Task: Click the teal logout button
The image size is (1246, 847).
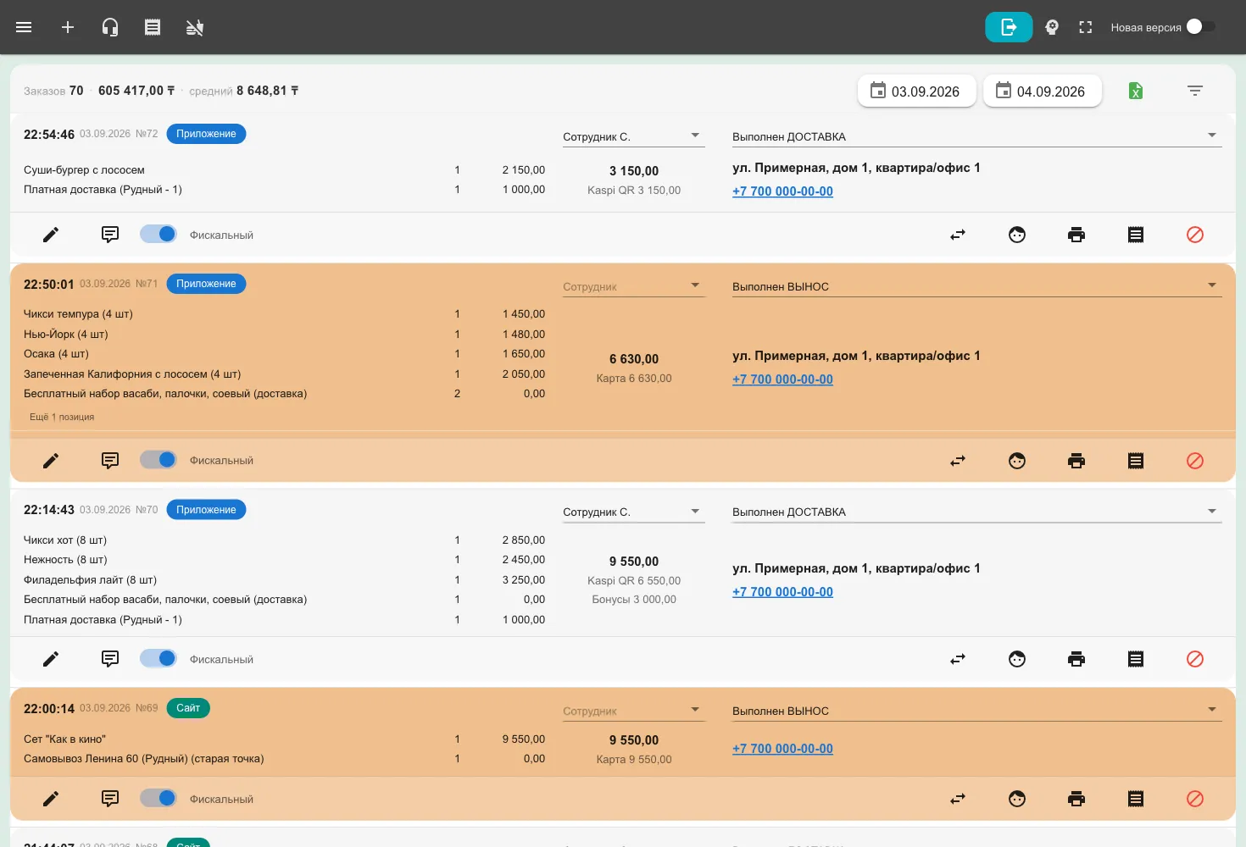Action: pos(1009,27)
